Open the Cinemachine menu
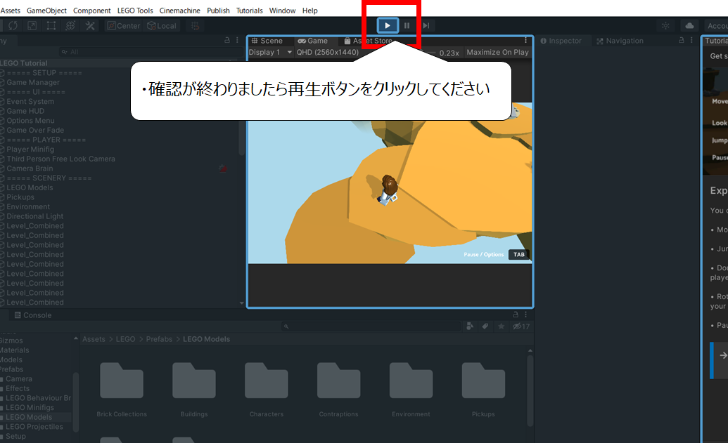 pyautogui.click(x=179, y=11)
